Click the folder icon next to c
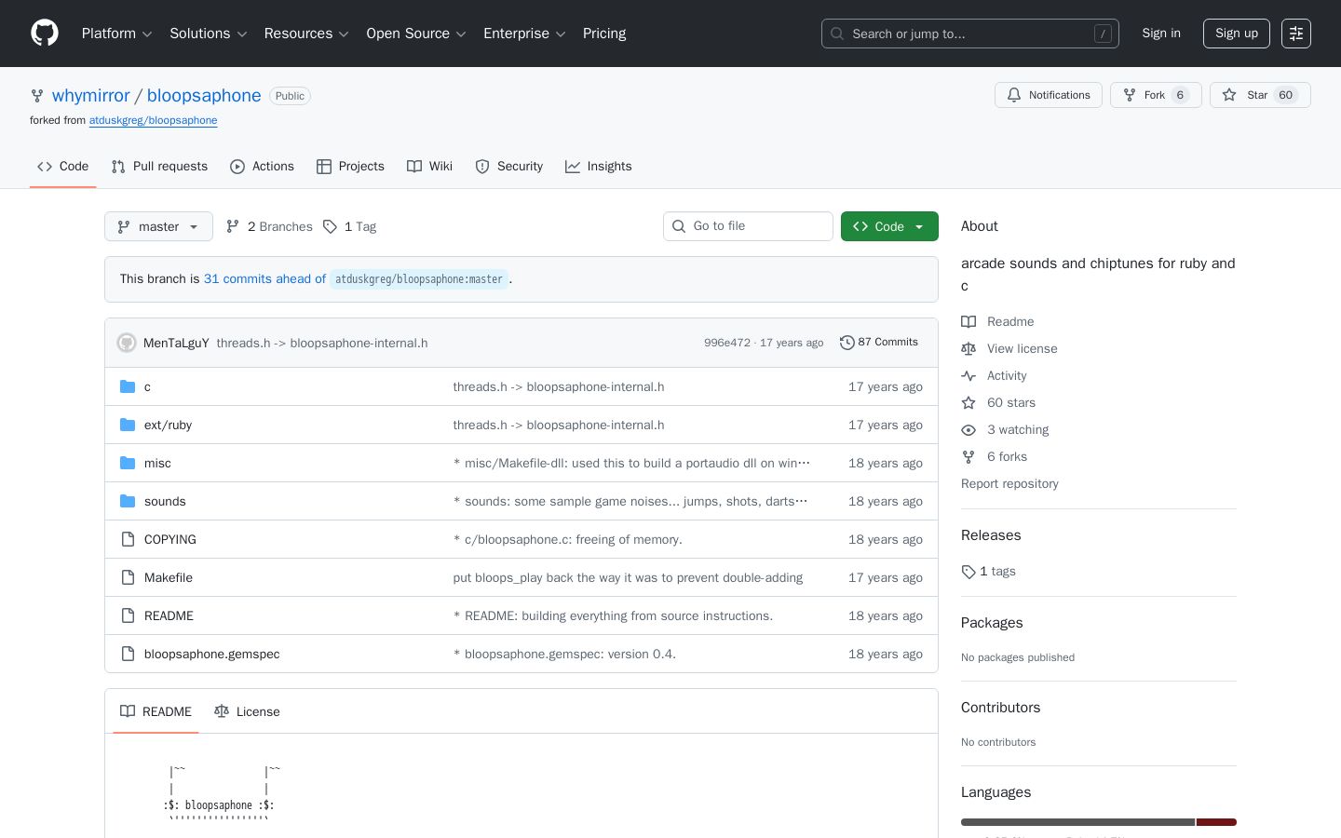Viewport: 1341px width, 838px height. 128,386
